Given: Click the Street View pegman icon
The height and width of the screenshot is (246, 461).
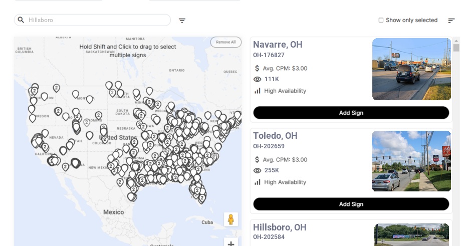Looking at the screenshot, I should tap(231, 219).
